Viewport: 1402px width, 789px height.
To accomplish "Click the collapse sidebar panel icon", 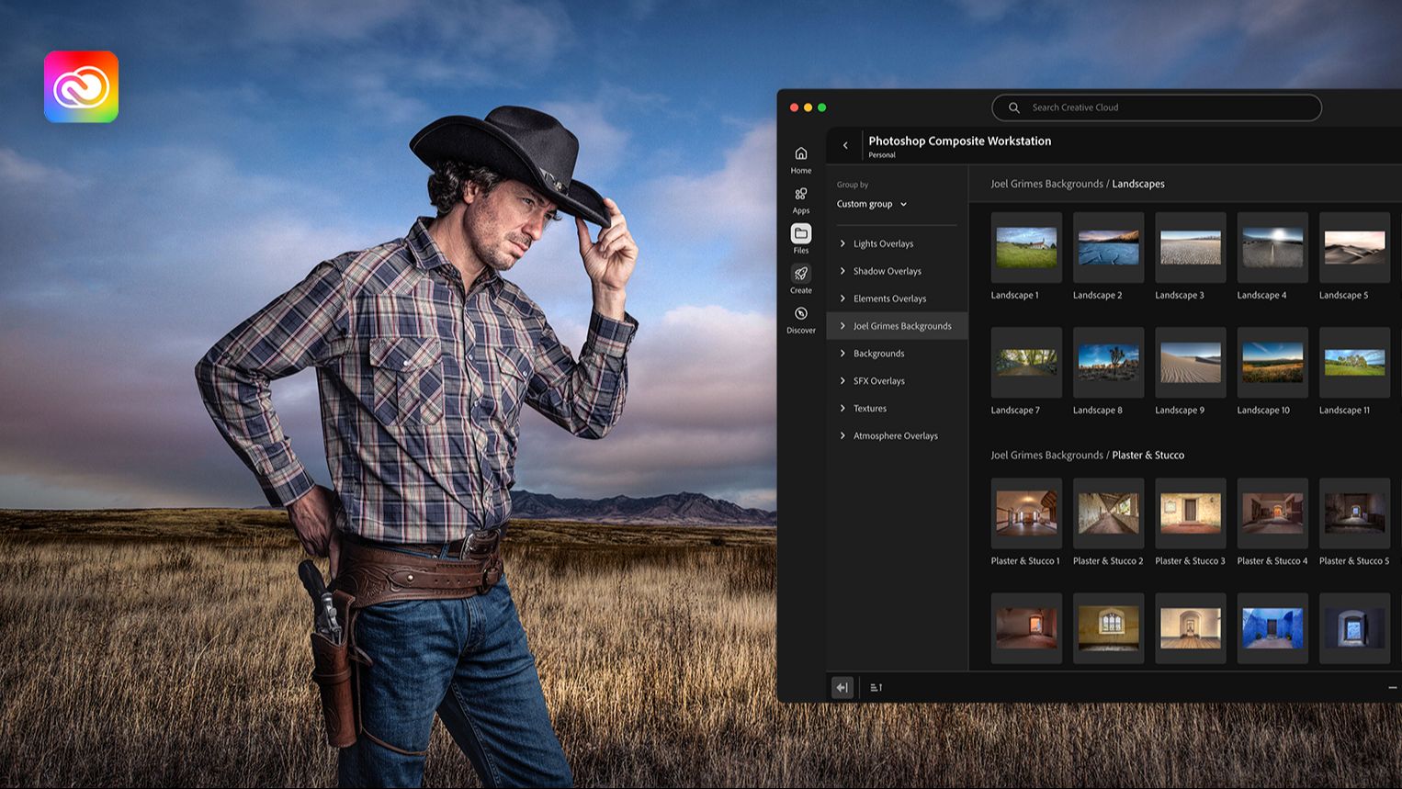I will [842, 687].
